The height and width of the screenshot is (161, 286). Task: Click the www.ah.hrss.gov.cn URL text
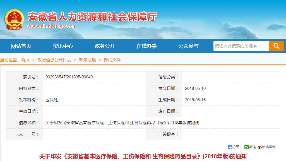[51, 26]
